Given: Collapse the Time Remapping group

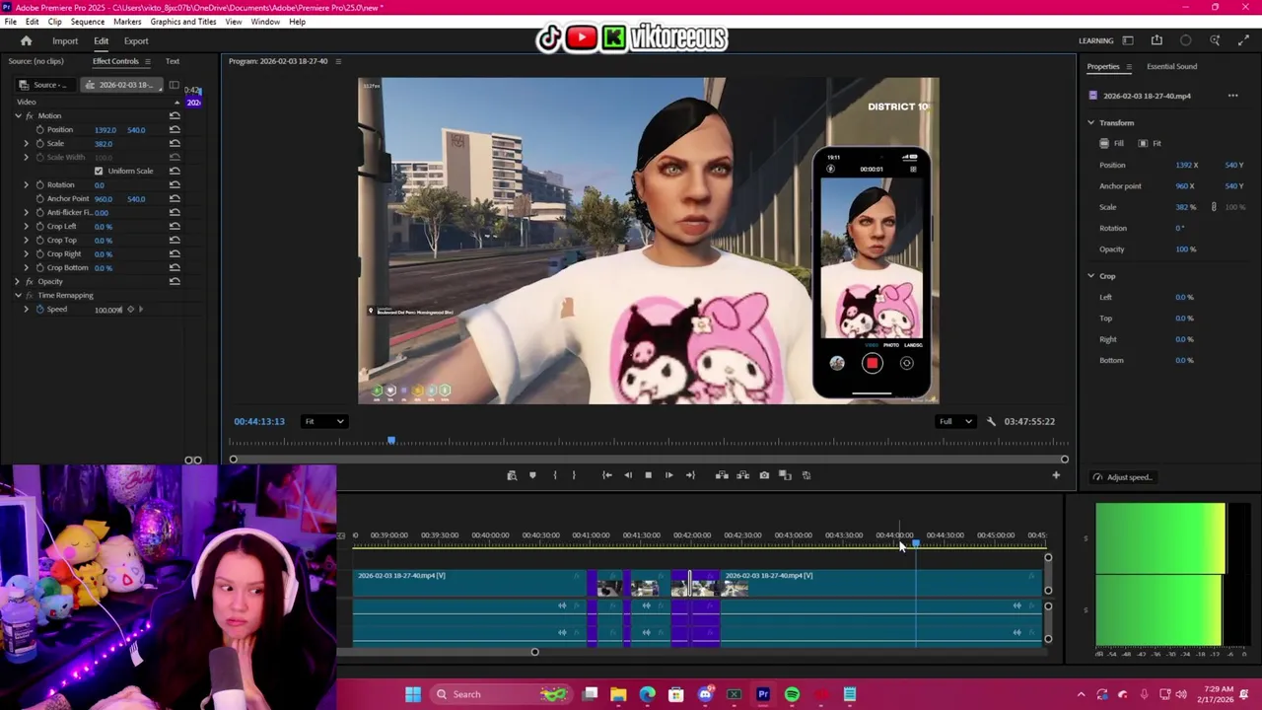Looking at the screenshot, I should [x=17, y=295].
